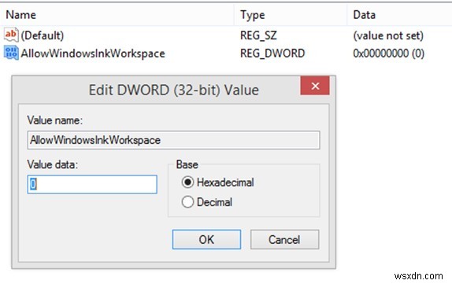Screen dimensions: 452x284
Task: Select the AllowWindowsInkWorkspace DWORD icon
Action: click(11, 53)
